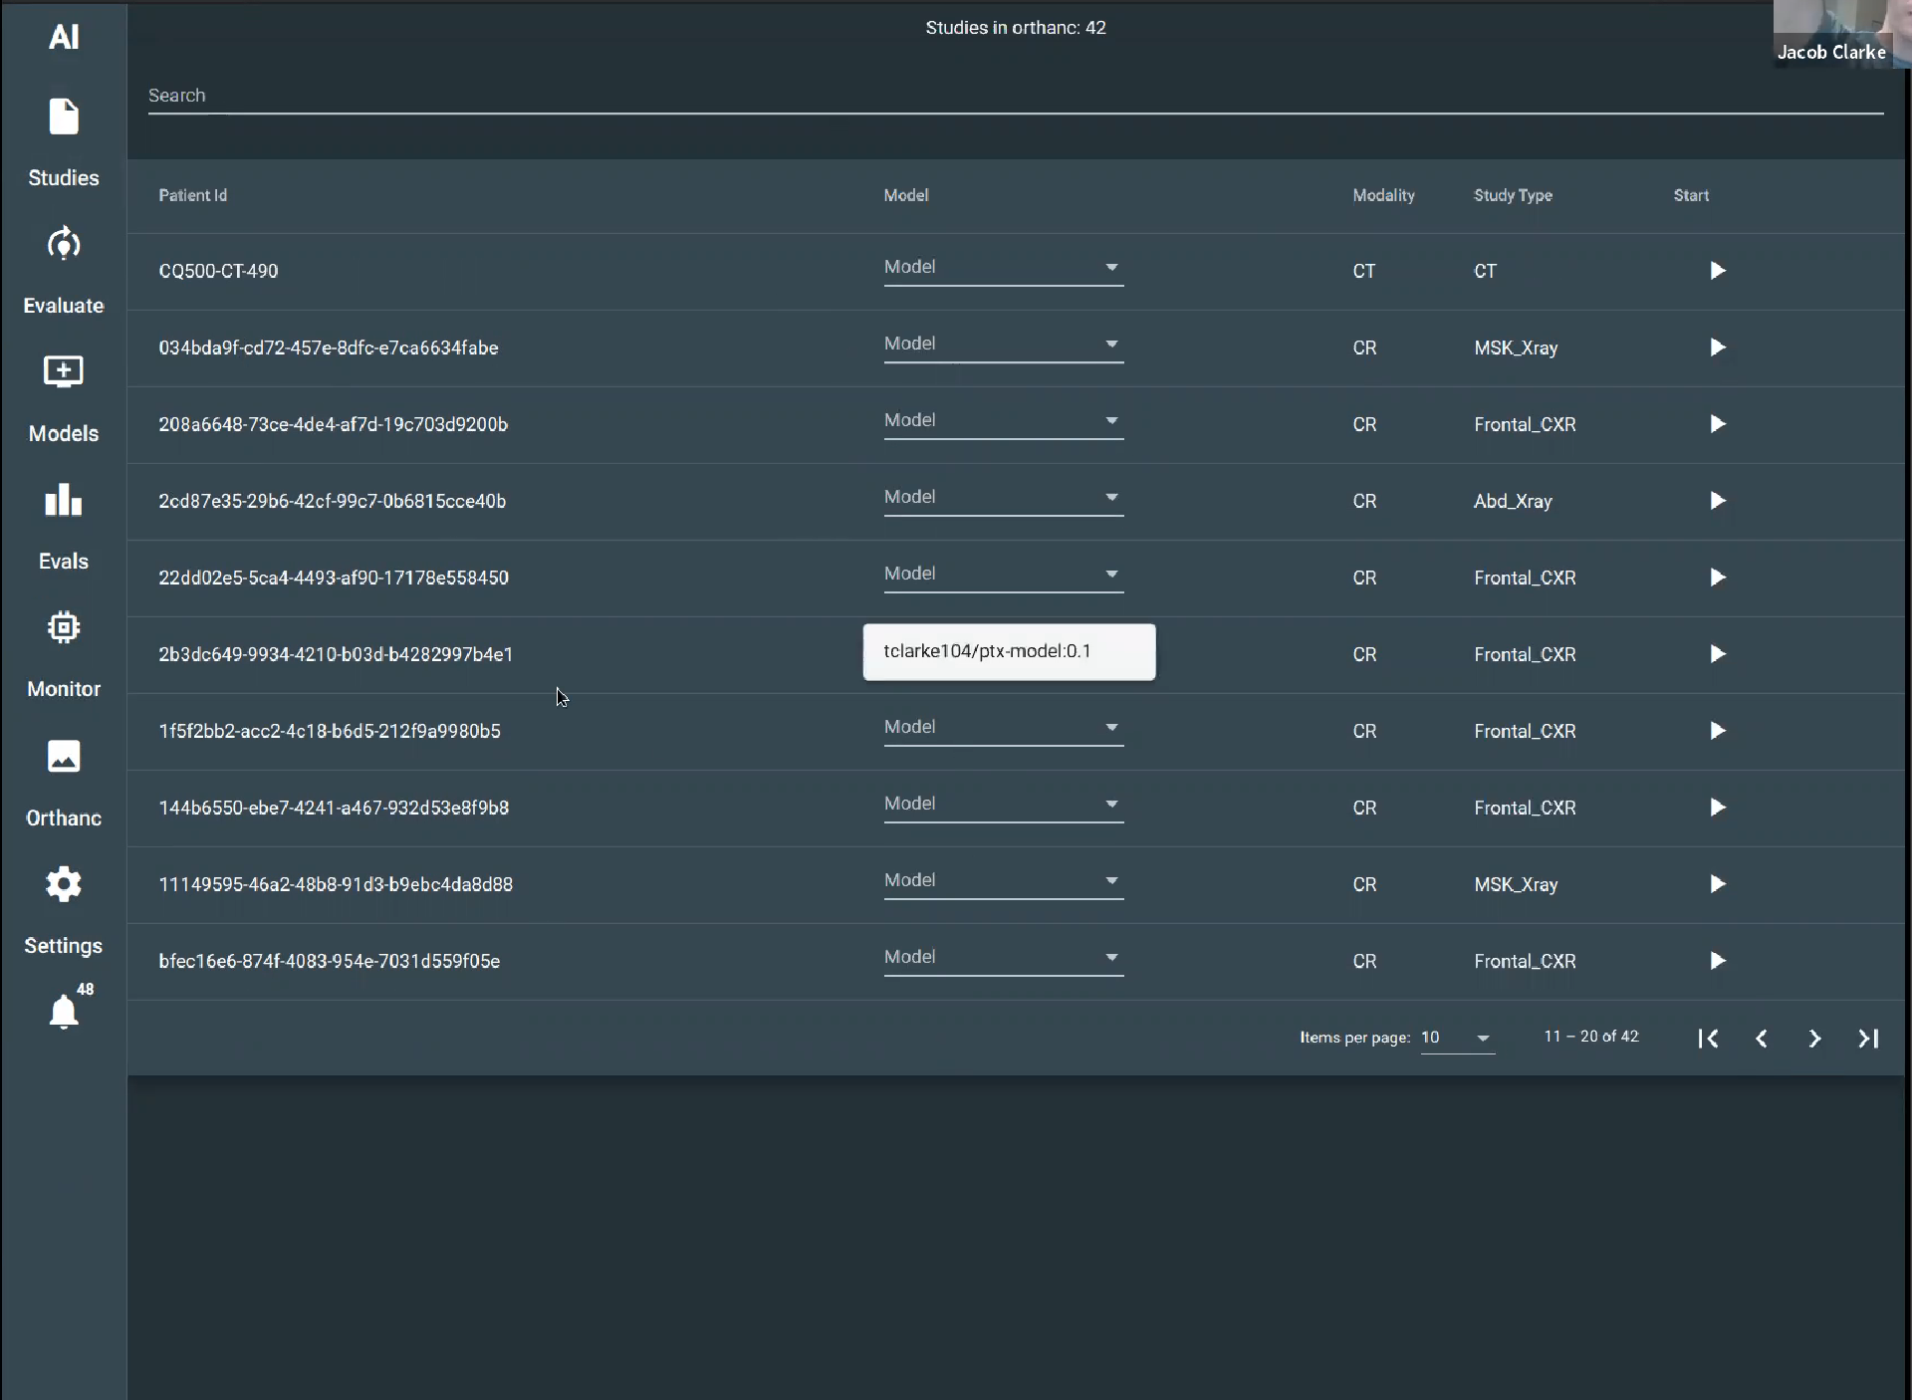Open the Evals bar chart icon
The width and height of the screenshot is (1912, 1400).
click(64, 500)
